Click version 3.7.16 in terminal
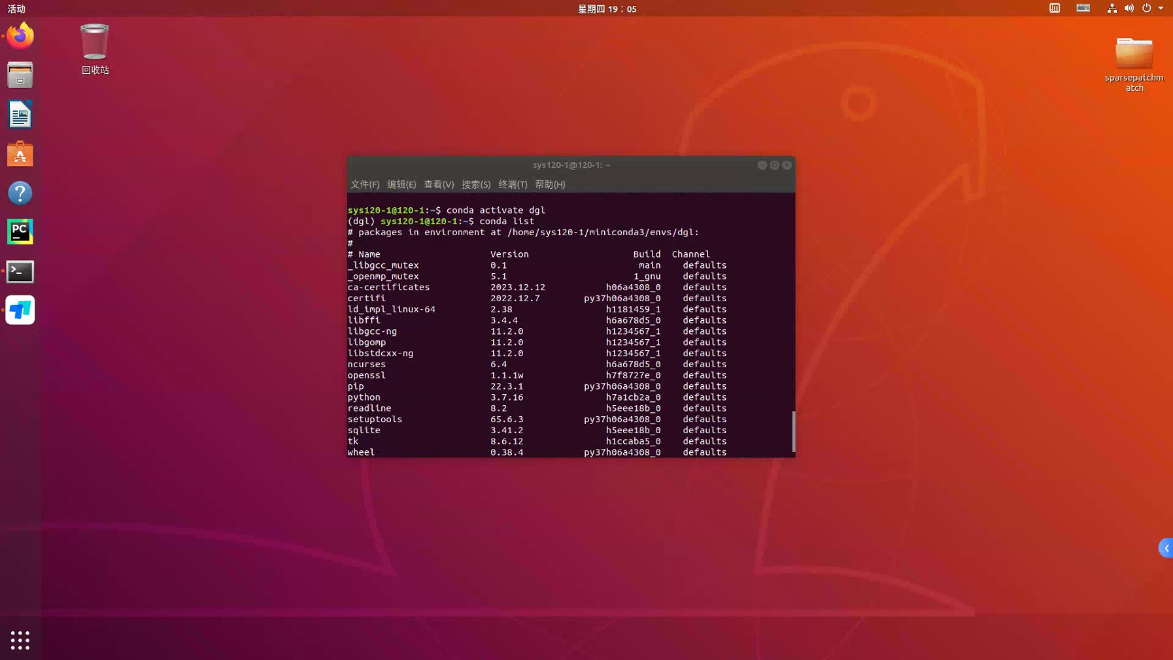The image size is (1173, 660). 507,397
